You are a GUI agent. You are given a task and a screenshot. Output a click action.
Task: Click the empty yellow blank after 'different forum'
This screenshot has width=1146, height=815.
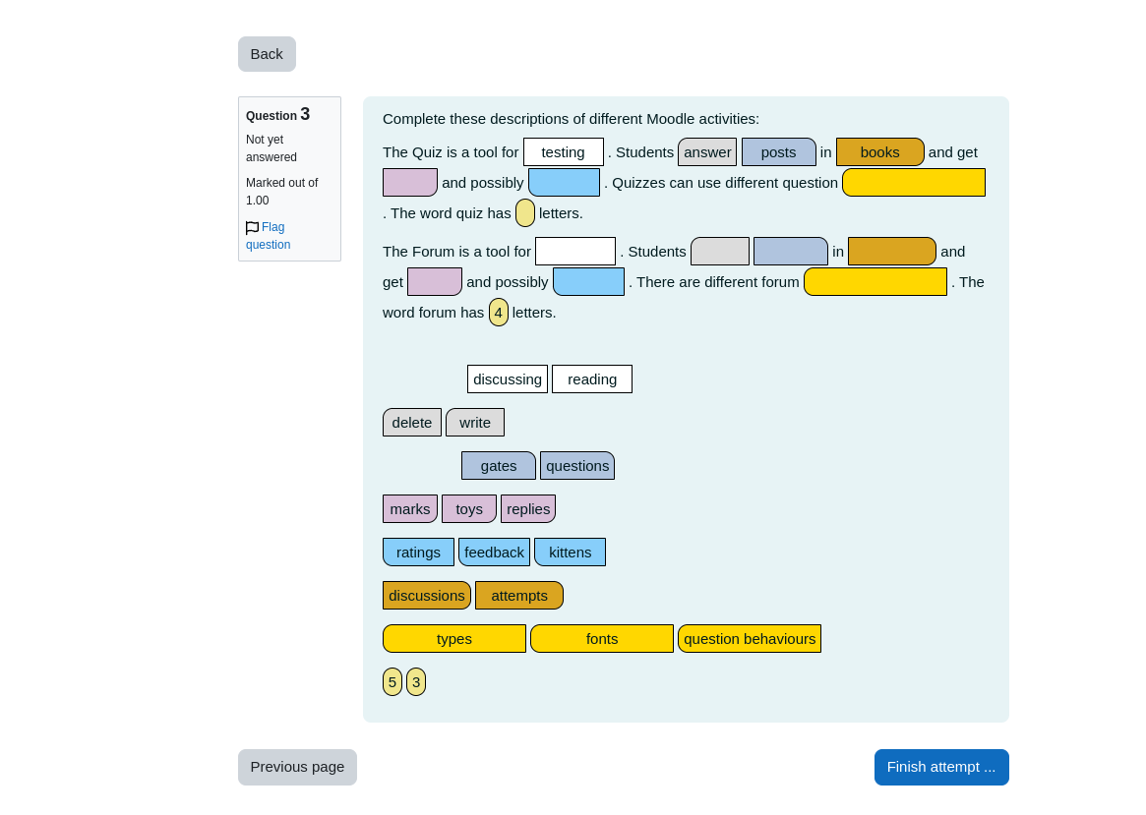pos(875,282)
